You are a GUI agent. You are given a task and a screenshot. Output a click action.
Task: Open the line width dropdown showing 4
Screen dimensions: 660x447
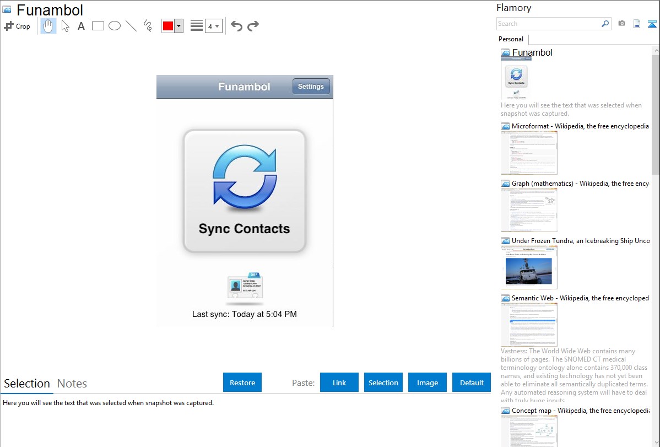tap(214, 26)
